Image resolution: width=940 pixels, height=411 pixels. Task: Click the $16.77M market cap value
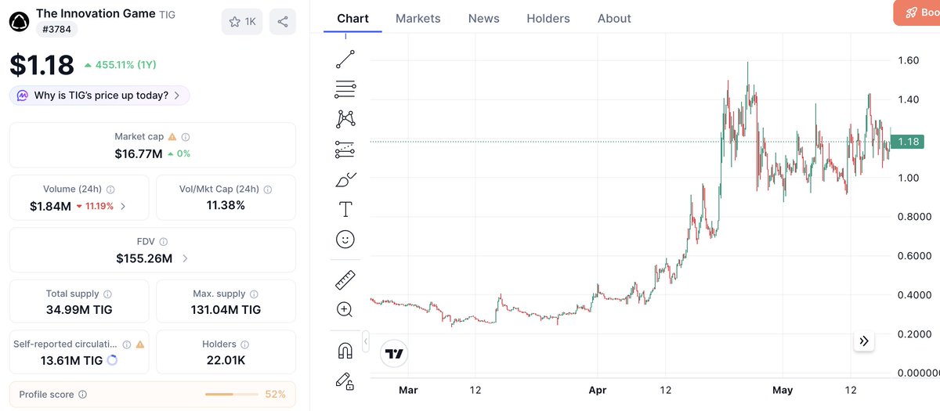[x=139, y=153]
